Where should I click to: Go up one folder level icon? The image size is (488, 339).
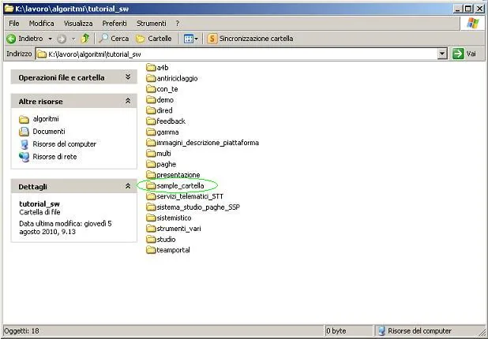click(85, 39)
